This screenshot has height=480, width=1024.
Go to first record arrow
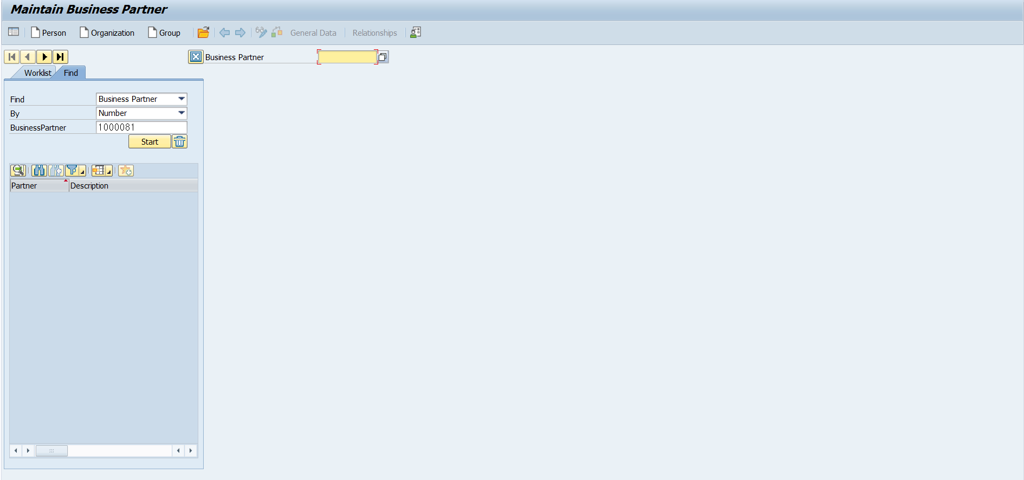coord(12,56)
